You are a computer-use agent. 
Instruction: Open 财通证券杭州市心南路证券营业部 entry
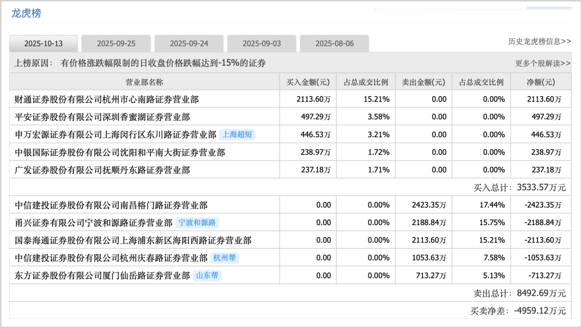tap(107, 99)
